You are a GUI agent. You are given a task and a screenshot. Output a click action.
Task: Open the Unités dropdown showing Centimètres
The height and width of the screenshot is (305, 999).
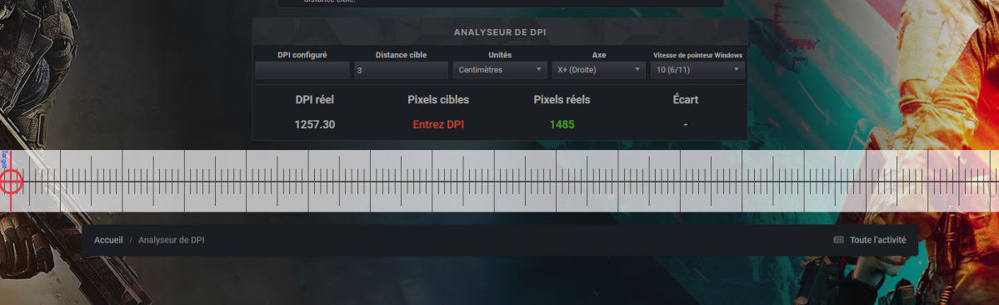(x=500, y=70)
